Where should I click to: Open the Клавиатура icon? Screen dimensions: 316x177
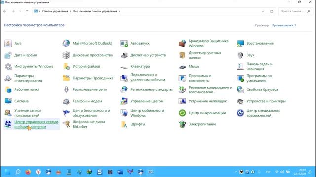click(124, 67)
